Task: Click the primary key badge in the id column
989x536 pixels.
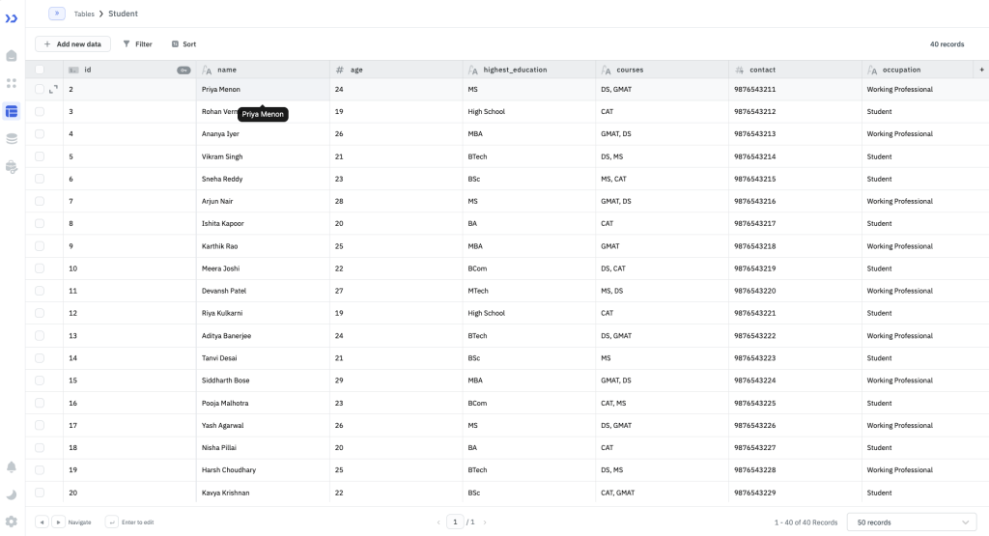Action: (x=184, y=70)
